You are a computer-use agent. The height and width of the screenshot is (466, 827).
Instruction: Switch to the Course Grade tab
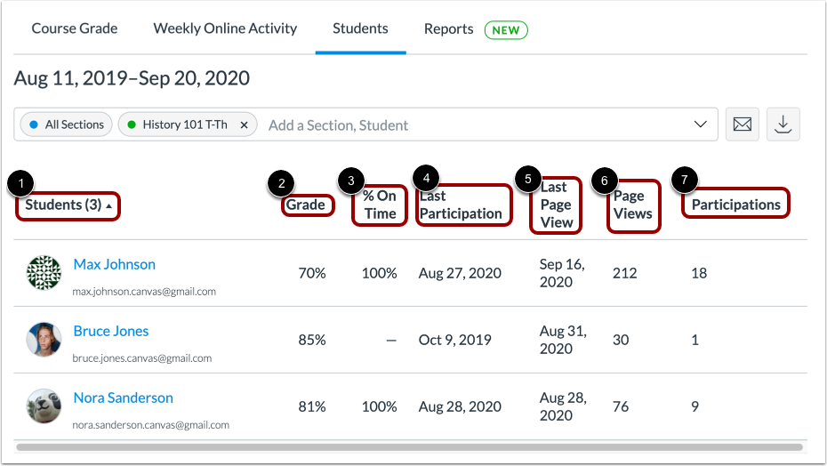(75, 28)
